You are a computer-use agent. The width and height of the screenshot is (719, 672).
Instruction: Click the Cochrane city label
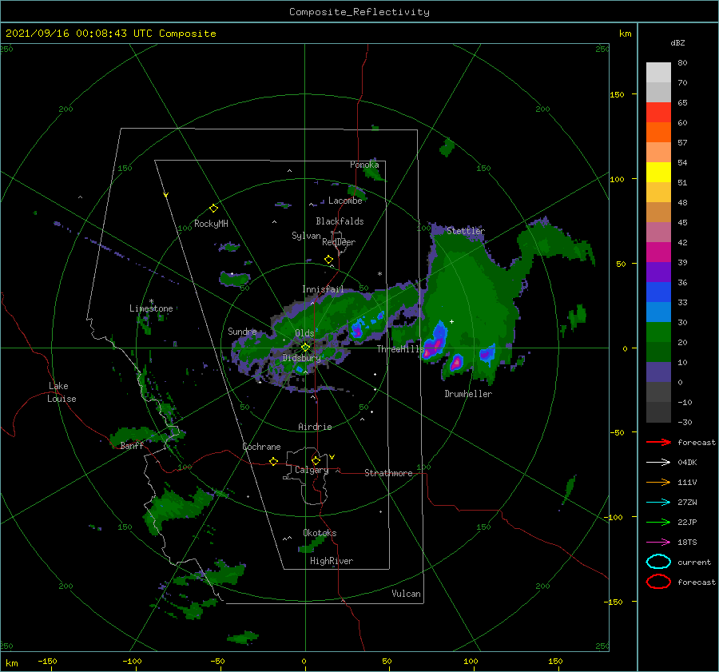click(261, 447)
